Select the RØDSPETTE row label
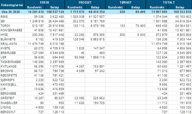Viewport: 192px width, 114px height. [9, 75]
